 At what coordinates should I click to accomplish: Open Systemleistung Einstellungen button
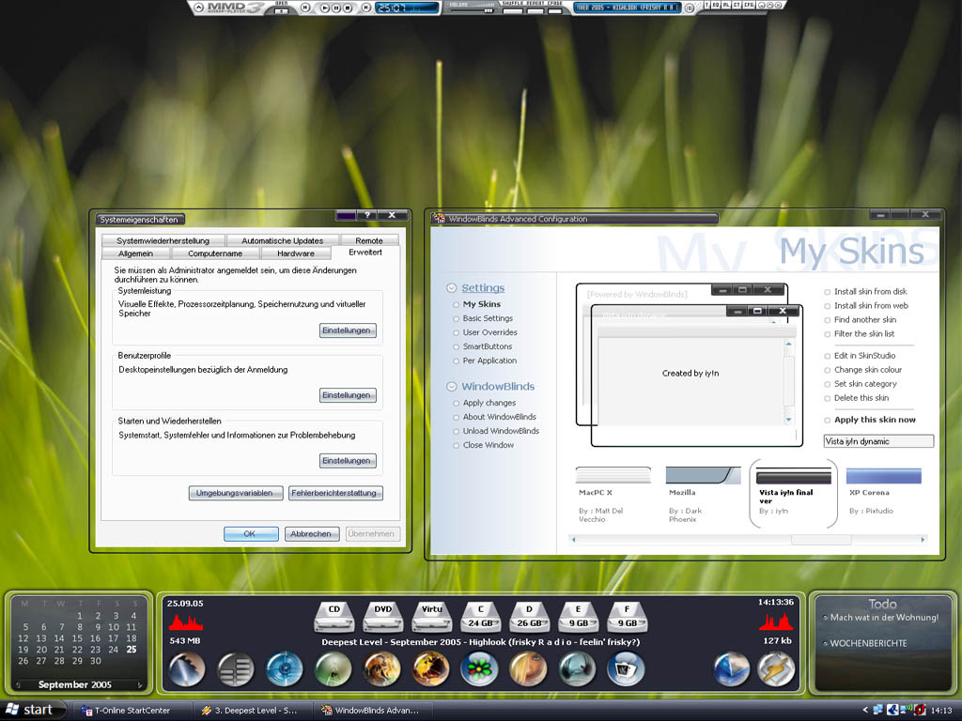348,330
